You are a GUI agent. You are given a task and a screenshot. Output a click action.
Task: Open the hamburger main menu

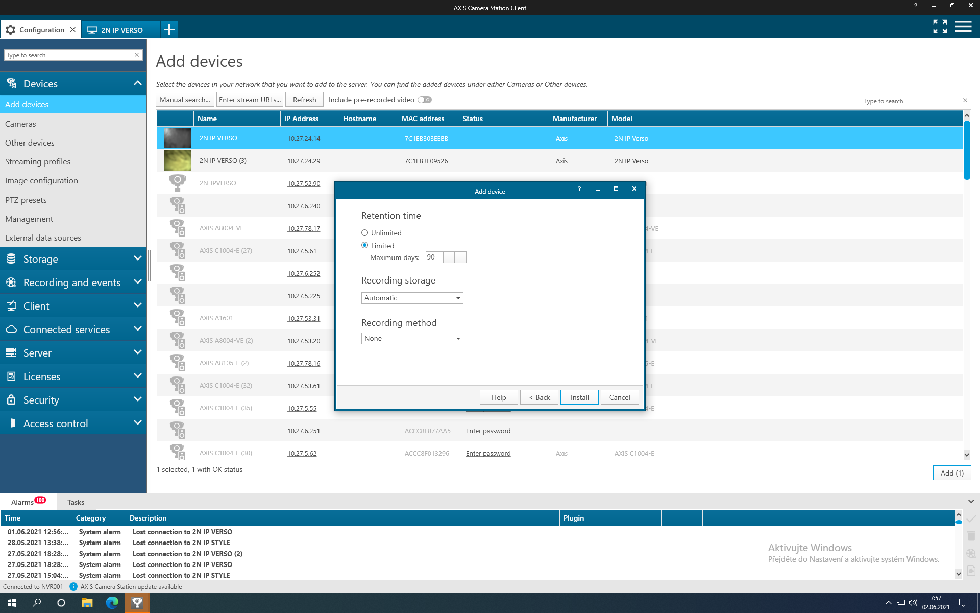963,27
